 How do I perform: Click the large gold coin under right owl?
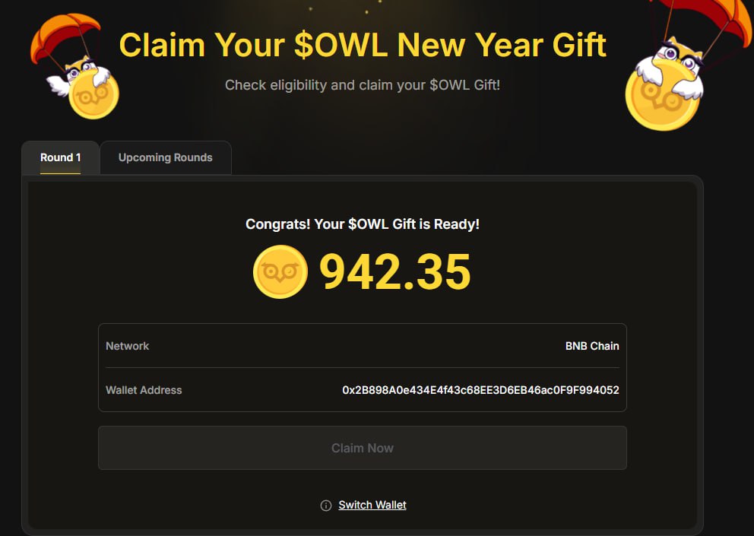point(661,99)
